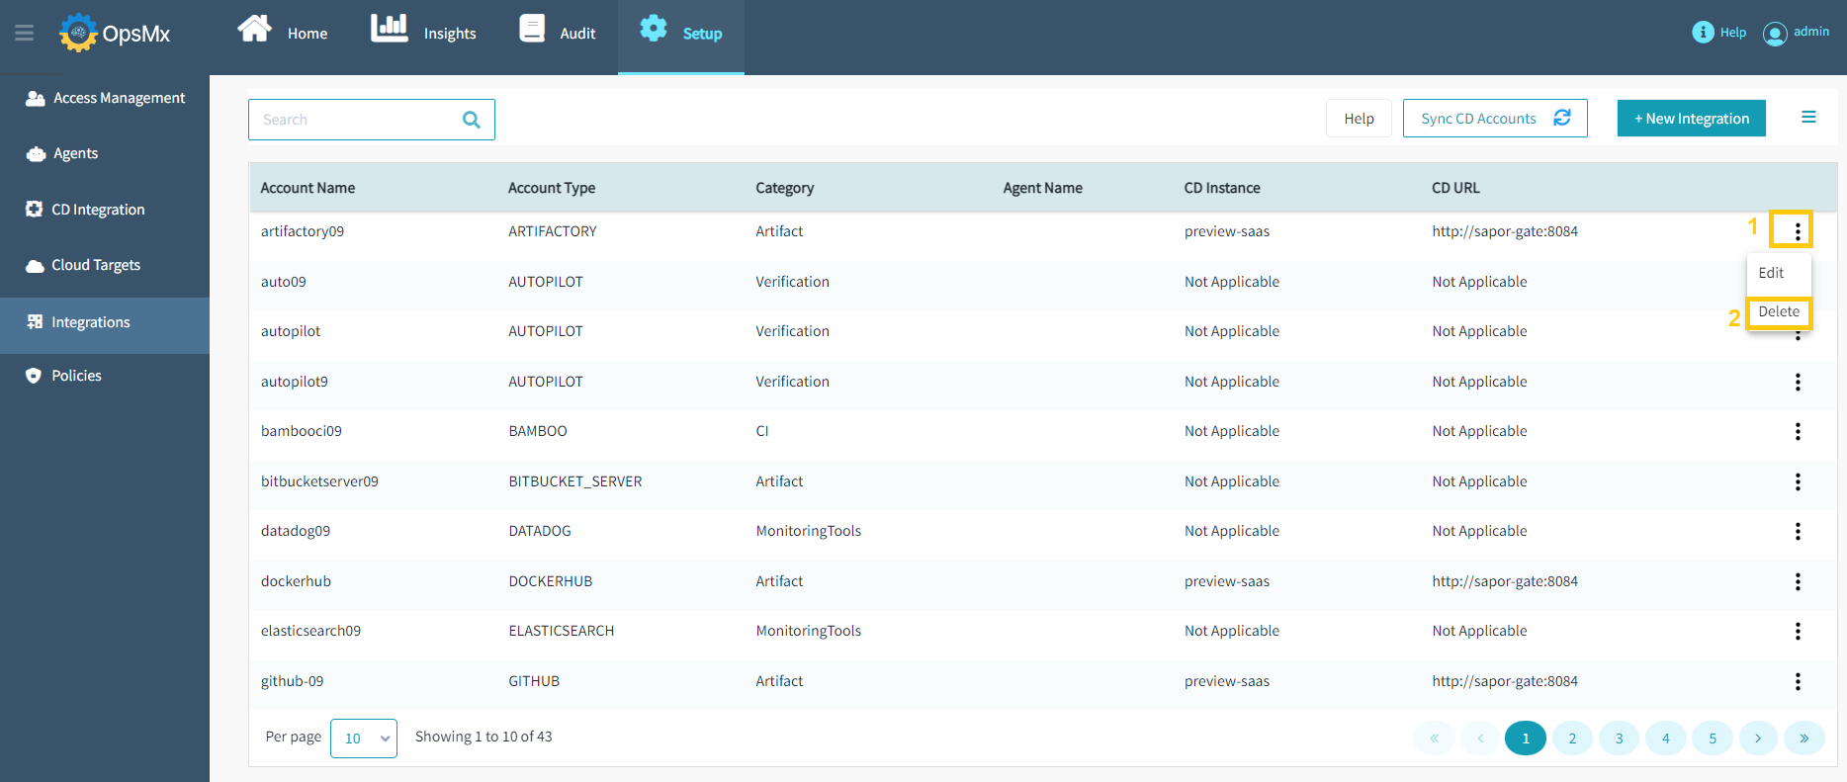This screenshot has height=782, width=1847.
Task: Open the admin user profile
Action: coord(1796,33)
